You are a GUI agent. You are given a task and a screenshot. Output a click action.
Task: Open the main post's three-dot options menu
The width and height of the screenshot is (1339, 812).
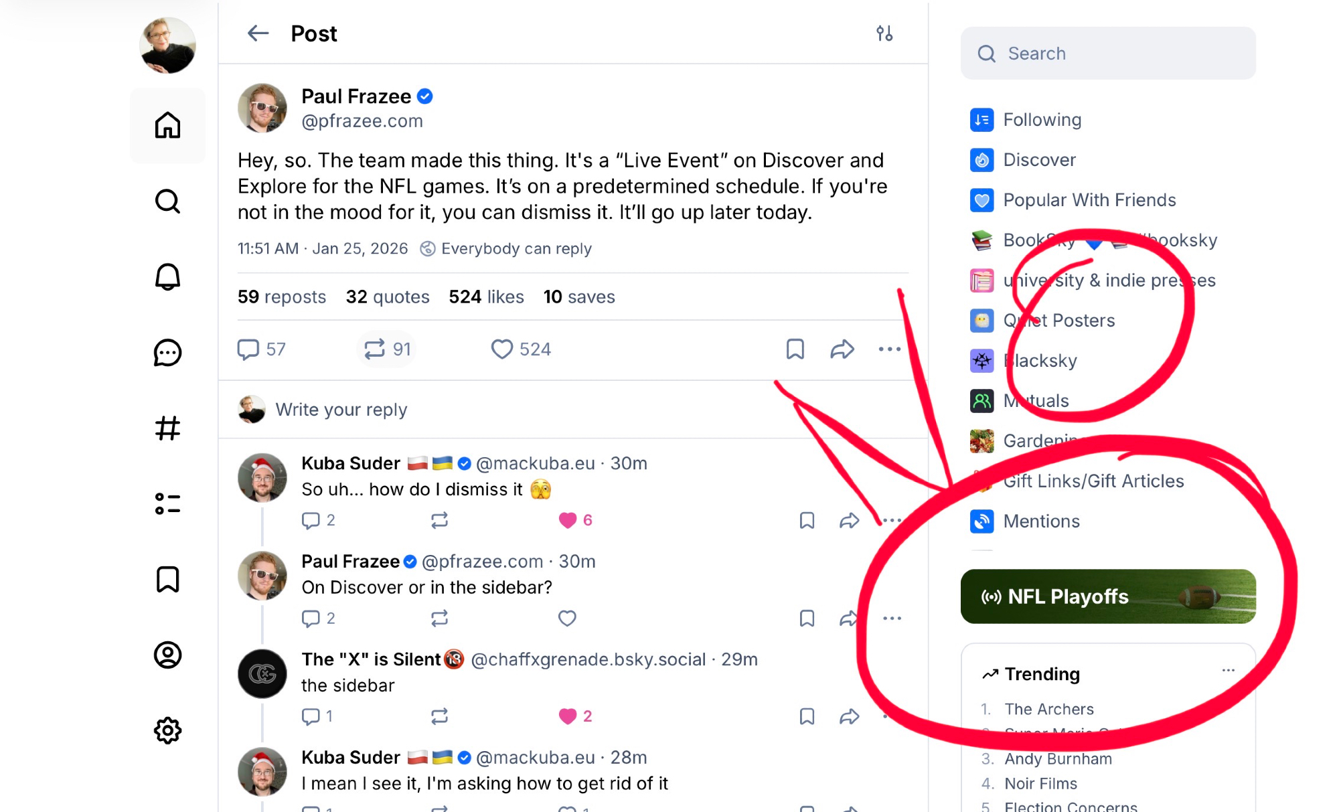(889, 349)
